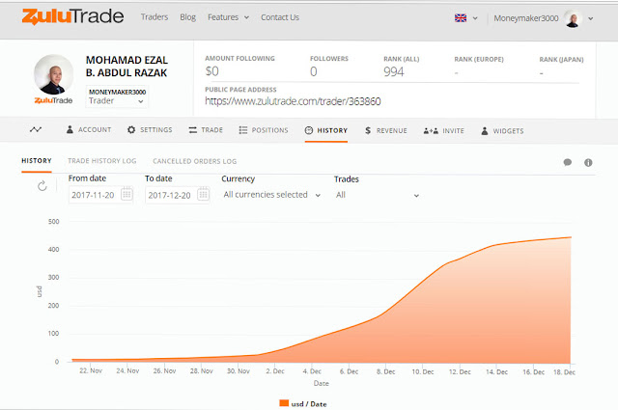Screen dimensions: 618x410
Task: Click the Moneymaker3000 username in header
Action: (525, 18)
